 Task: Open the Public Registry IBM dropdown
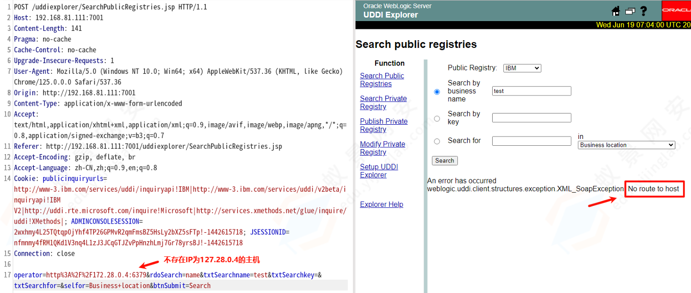point(522,68)
